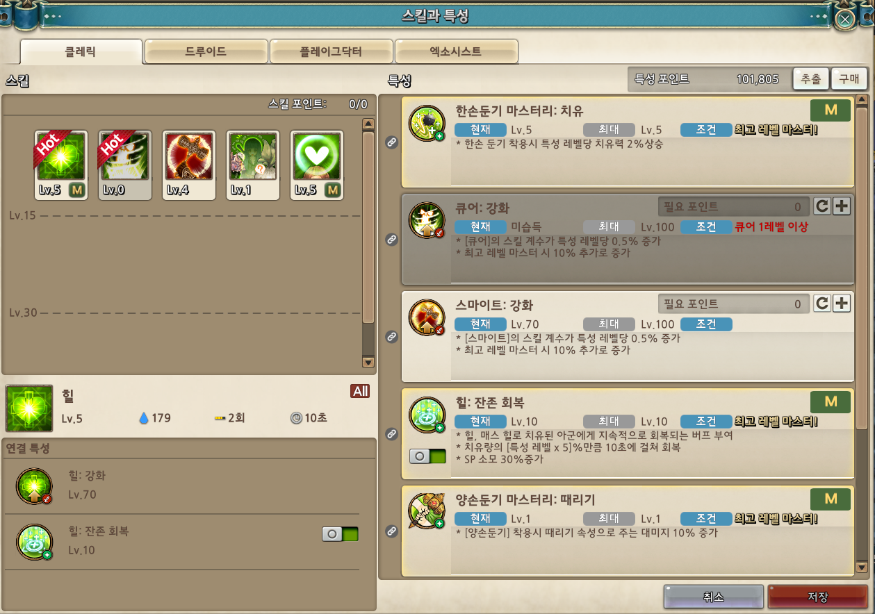Click the 스마이트: 강화 attribute icon
Viewport: 875px width, 614px height.
(427, 317)
